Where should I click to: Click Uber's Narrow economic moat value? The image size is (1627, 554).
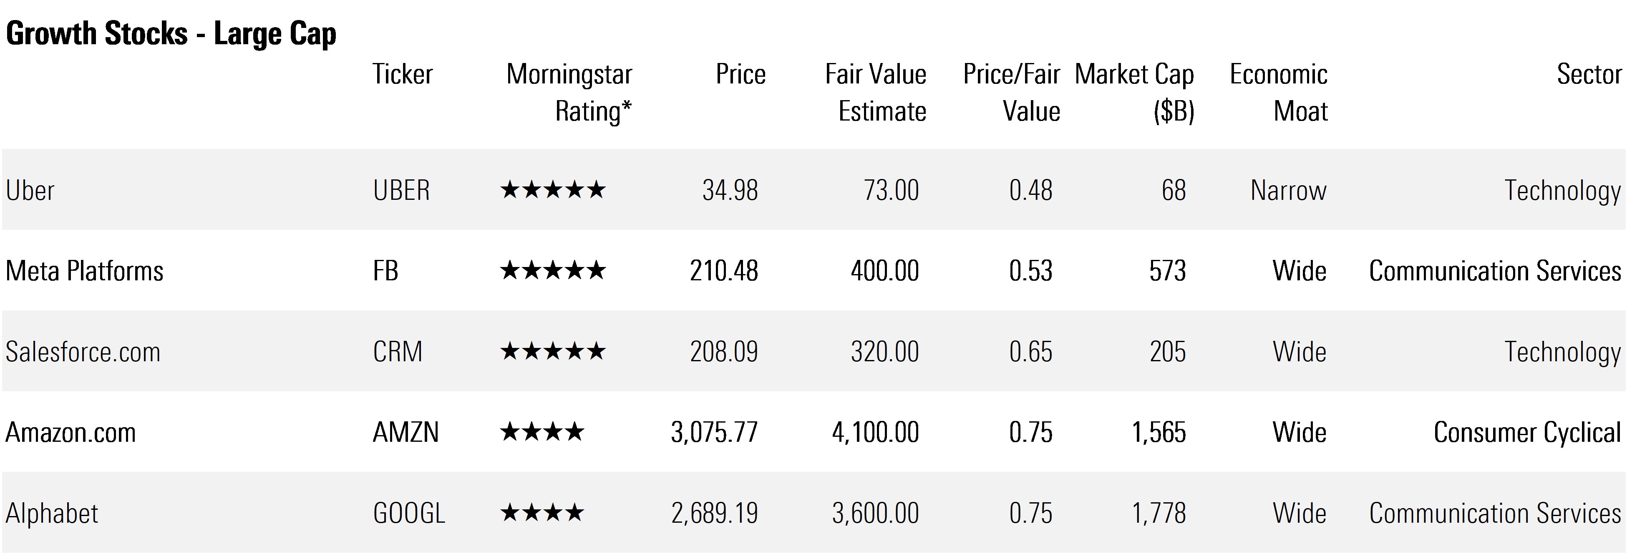pyautogui.click(x=1289, y=190)
